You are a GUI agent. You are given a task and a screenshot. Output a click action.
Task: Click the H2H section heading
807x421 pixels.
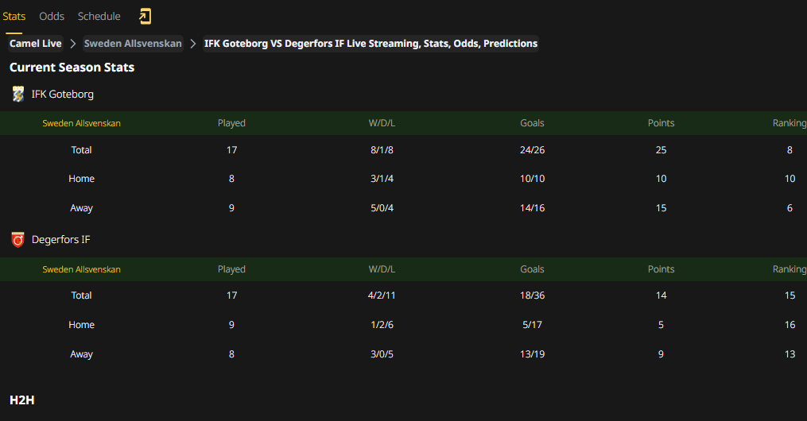click(x=22, y=400)
